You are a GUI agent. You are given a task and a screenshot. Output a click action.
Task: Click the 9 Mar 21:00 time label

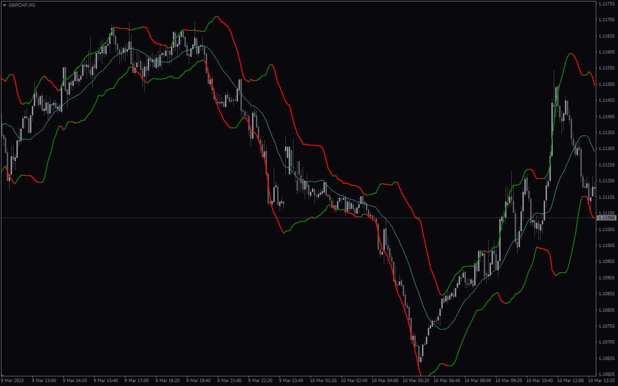point(229,381)
